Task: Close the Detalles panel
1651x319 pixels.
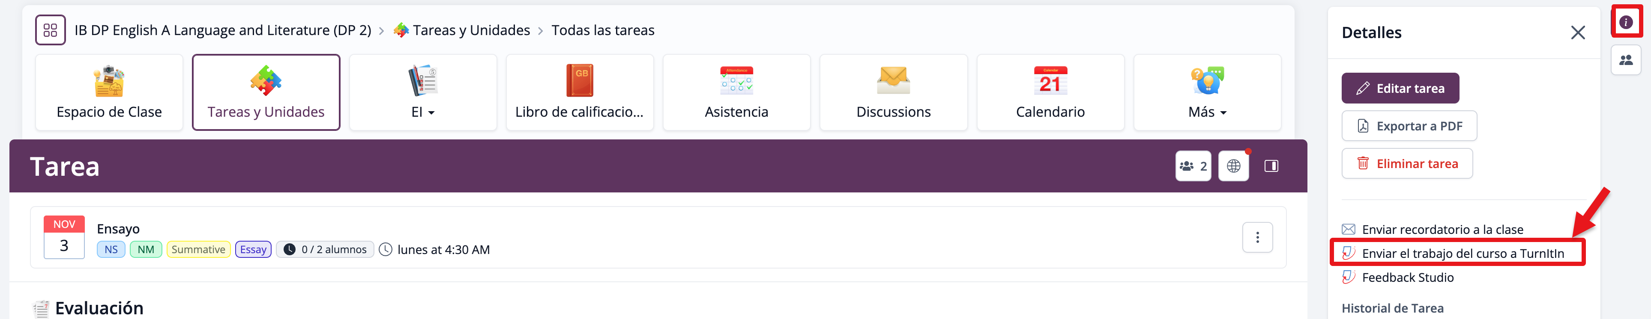Action: pos(1577,32)
